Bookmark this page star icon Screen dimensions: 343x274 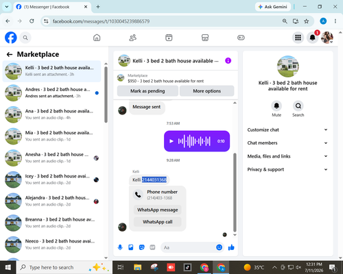pyautogui.click(x=306, y=21)
